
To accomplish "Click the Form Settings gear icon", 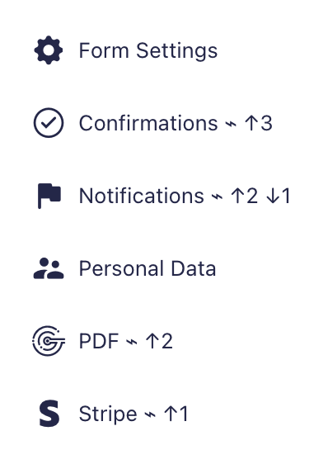I will [49, 50].
